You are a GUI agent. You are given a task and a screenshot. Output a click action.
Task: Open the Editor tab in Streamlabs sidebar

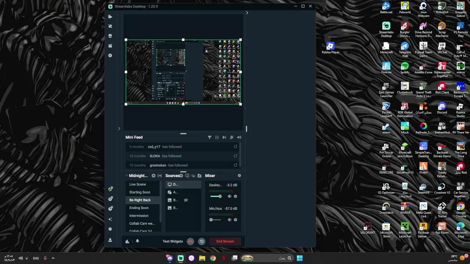[110, 16]
